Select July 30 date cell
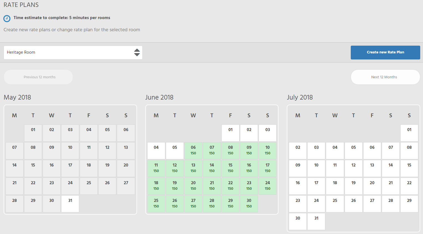The image size is (423, 234). [x=298, y=222]
